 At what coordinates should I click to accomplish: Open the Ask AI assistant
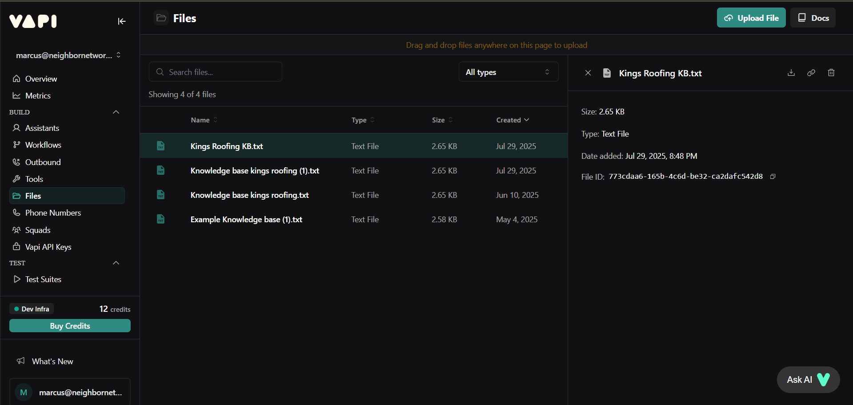[x=808, y=379]
